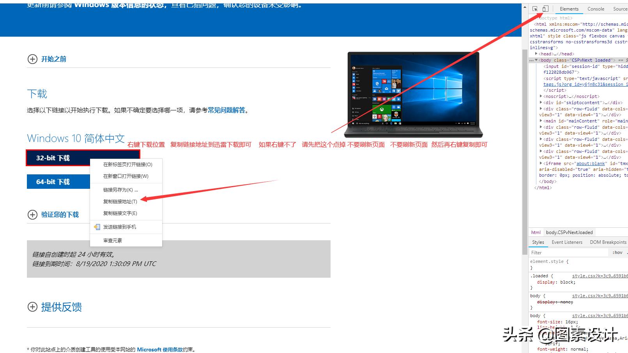Click the 下载 section heading

[37, 94]
